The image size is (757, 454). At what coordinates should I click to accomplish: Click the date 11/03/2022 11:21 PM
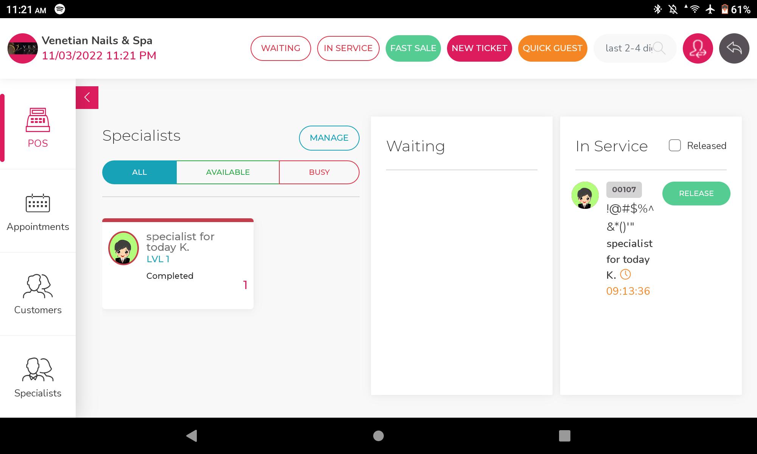pos(99,56)
